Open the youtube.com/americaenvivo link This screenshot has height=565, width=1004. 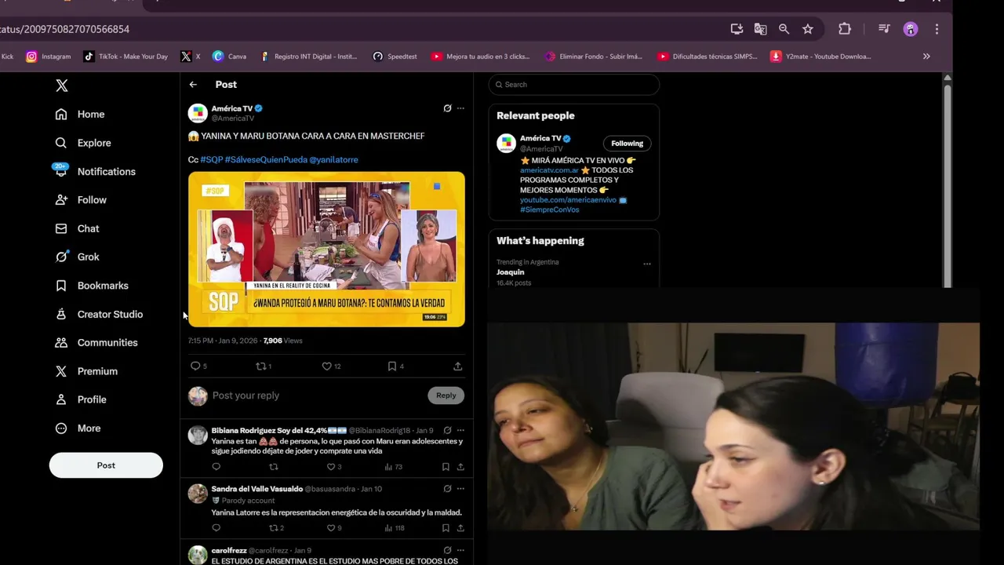coord(568,200)
